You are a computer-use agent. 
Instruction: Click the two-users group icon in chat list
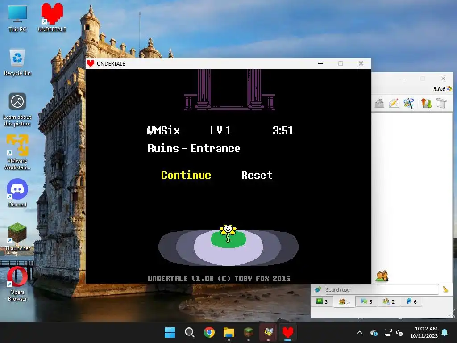point(382,276)
